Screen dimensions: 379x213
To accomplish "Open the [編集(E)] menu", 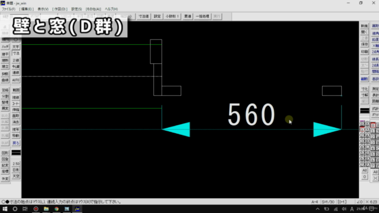I will [26, 9].
